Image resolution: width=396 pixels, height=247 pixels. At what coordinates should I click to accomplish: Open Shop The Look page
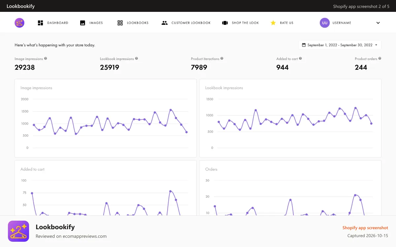241,23
